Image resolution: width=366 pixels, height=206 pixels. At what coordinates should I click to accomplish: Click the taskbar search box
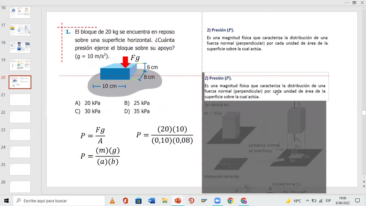click(x=59, y=201)
